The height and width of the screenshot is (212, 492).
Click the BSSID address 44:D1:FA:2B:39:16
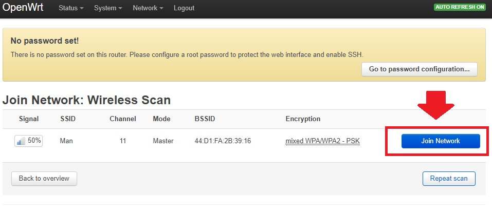click(223, 141)
